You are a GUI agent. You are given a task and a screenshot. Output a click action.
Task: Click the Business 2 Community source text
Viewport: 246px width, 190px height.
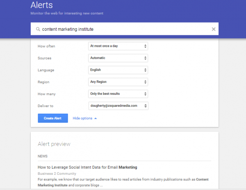coord(57,174)
